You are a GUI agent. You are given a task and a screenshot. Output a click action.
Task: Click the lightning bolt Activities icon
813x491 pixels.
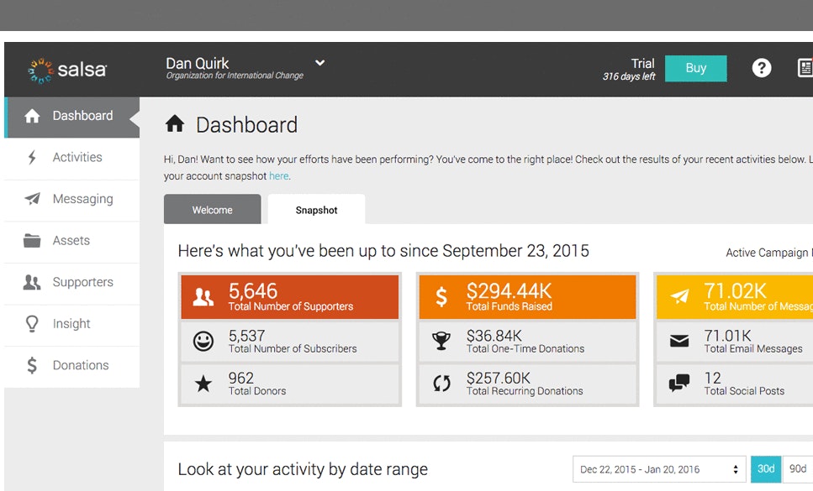(x=32, y=158)
